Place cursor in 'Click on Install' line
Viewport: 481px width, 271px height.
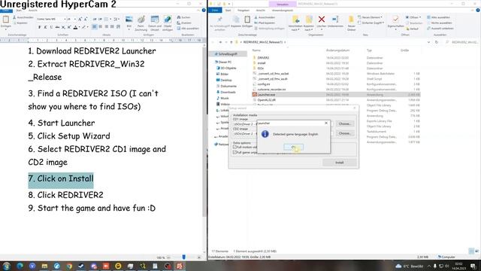[x=61, y=178]
